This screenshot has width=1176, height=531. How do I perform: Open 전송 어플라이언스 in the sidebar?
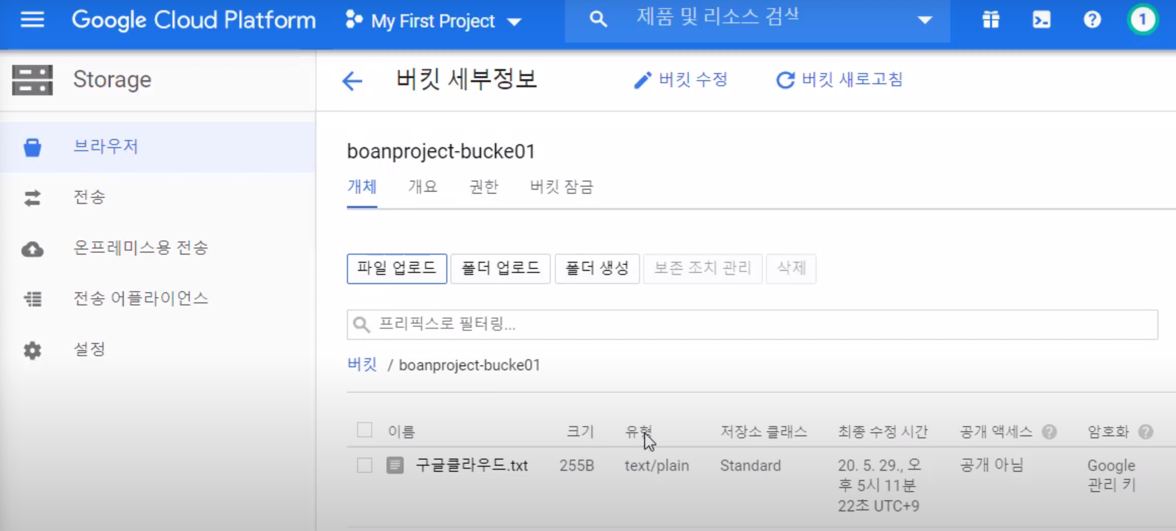(x=158, y=299)
